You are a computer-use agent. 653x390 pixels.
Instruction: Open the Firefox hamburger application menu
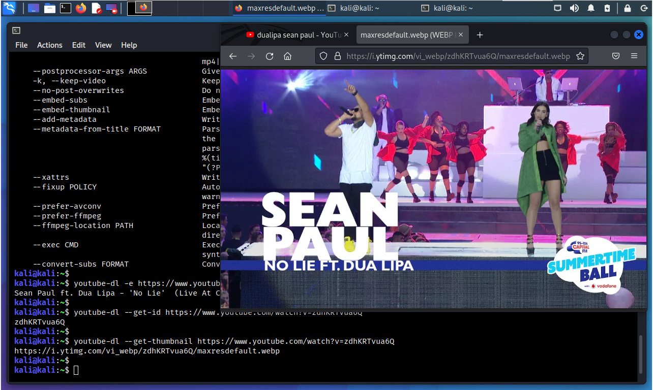click(634, 56)
